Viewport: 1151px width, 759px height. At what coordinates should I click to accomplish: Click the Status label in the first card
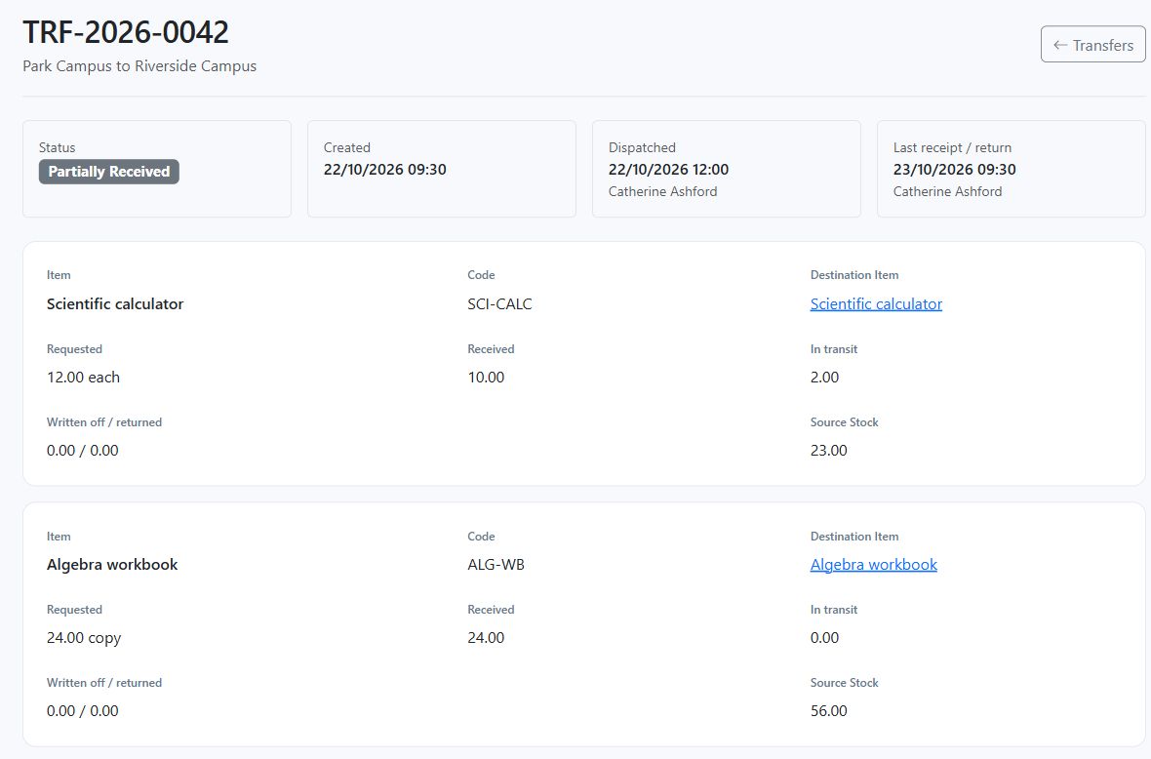point(58,147)
